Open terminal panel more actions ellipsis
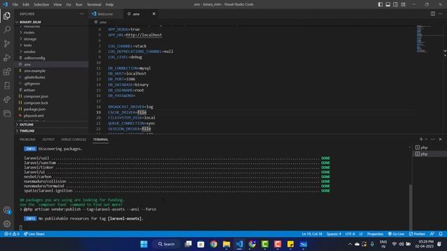The image size is (447, 251). pos(433,139)
